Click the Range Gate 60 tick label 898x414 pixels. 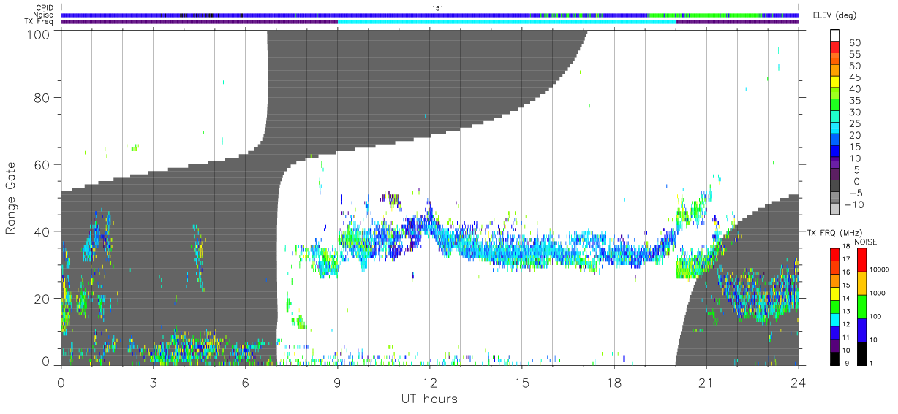point(41,164)
